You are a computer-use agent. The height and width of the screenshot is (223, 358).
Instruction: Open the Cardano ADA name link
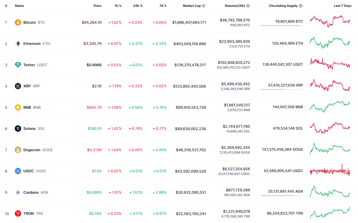pyautogui.click(x=31, y=192)
